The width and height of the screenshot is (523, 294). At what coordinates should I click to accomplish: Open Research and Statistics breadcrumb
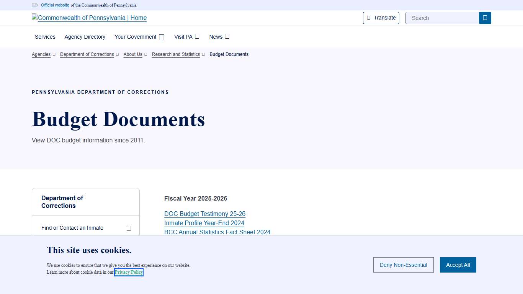[x=176, y=54]
